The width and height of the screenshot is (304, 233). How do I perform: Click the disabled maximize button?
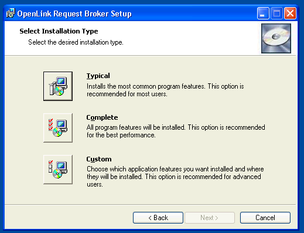point(276,13)
